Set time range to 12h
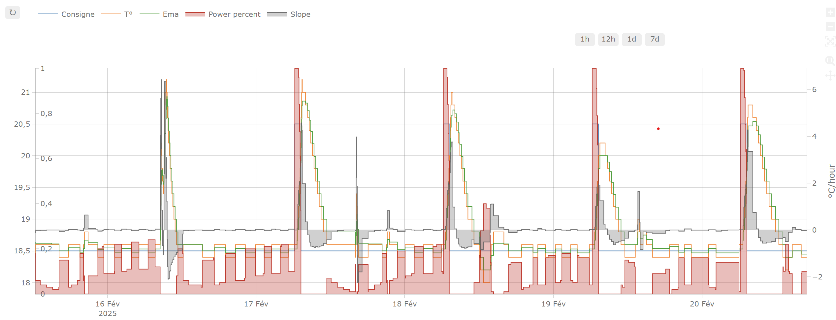The image size is (836, 320). pos(608,39)
